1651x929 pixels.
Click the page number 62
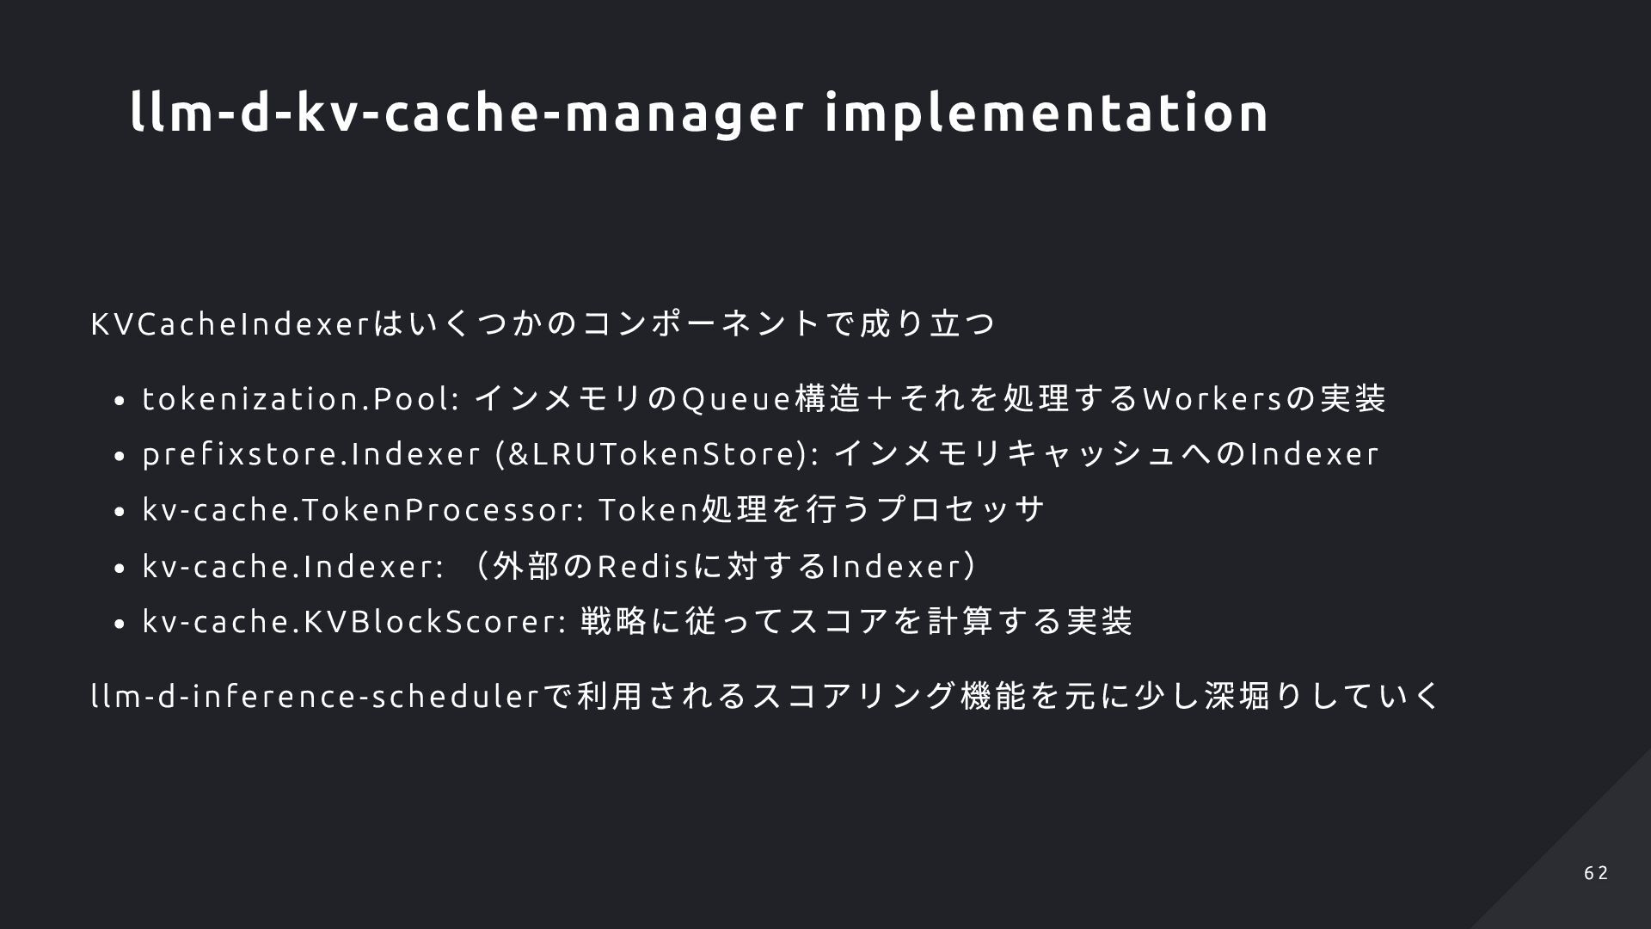(1596, 873)
